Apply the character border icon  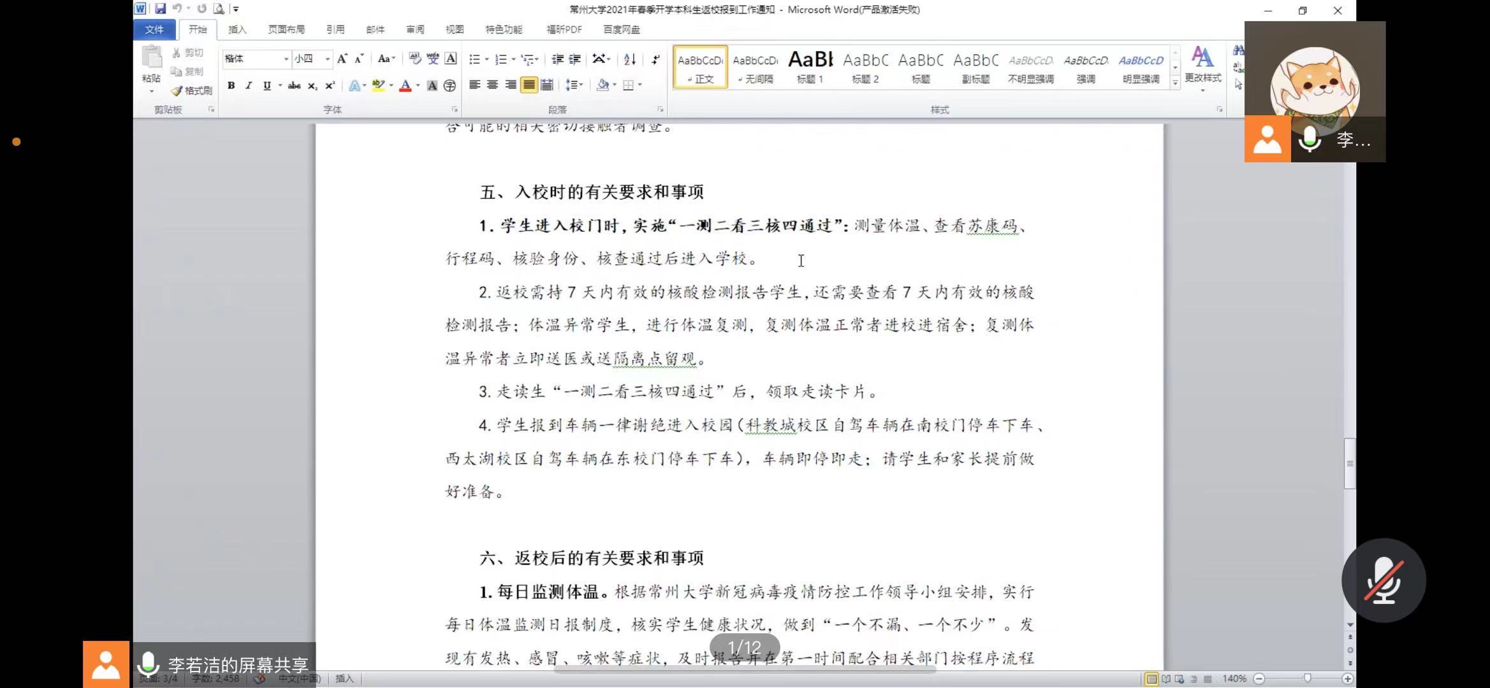[451, 59]
